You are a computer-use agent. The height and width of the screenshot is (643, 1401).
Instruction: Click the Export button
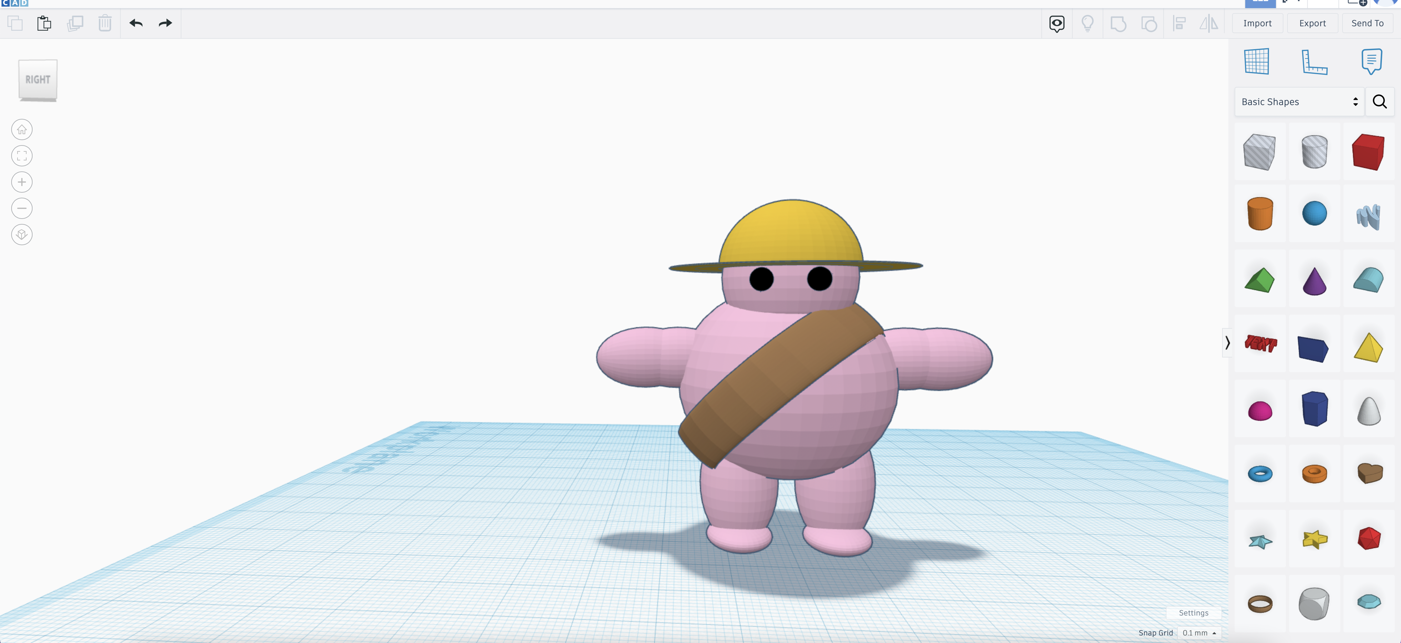1312,23
